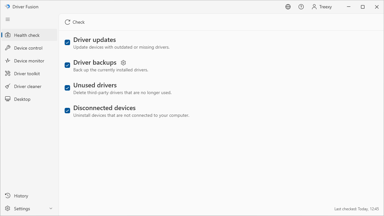Open the language globe icon
The width and height of the screenshot is (384, 216).
[x=288, y=7]
